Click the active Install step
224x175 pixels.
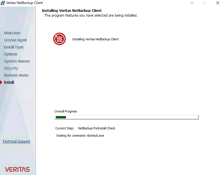click(9, 82)
